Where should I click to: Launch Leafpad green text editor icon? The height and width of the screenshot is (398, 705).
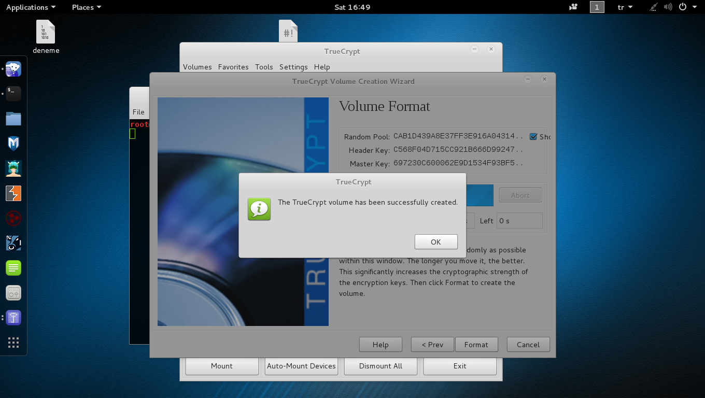coord(13,268)
